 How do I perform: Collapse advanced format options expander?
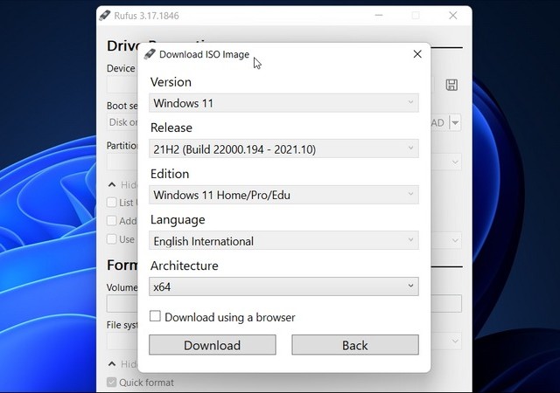[111, 364]
